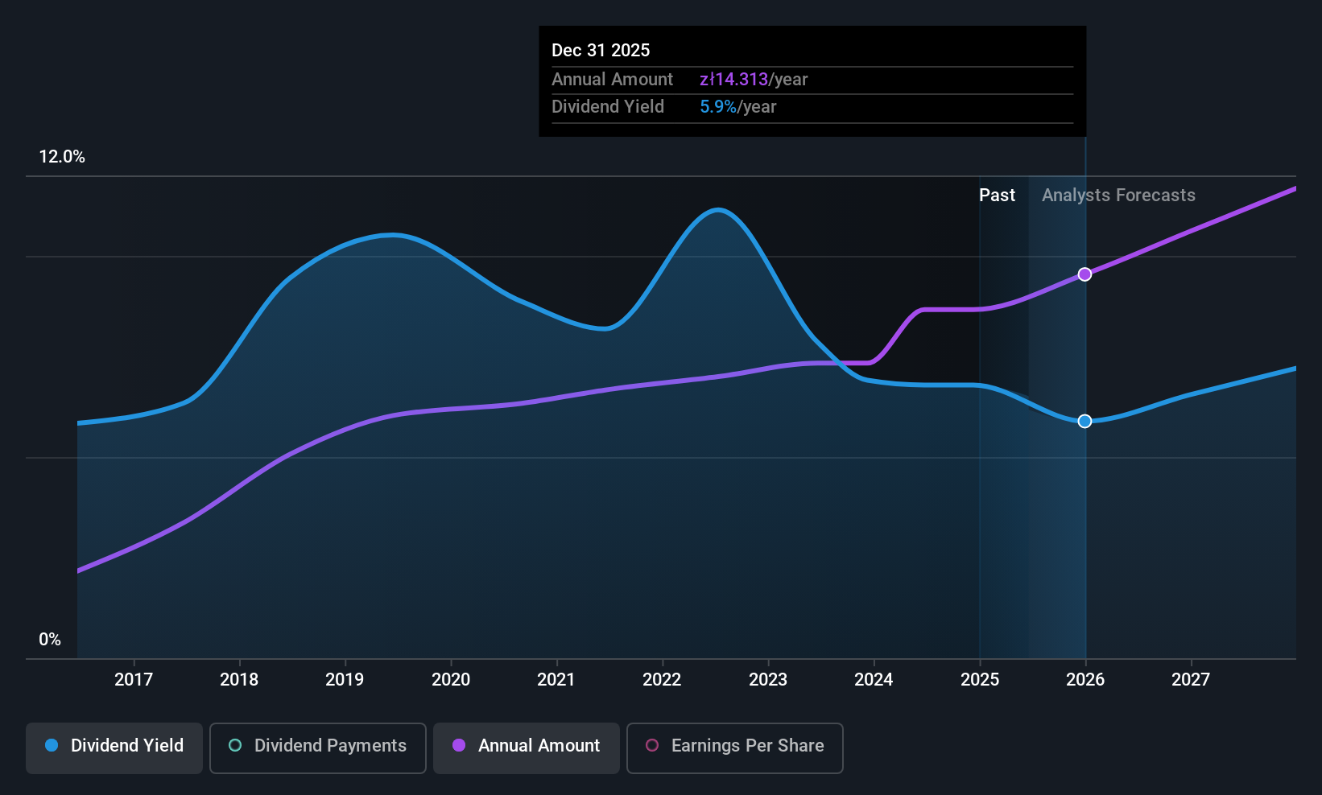This screenshot has height=795, width=1322.
Task: Select the 2027 x-axis label
Action: tap(1191, 679)
